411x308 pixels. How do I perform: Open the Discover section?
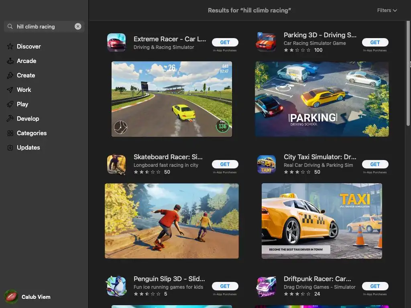(x=29, y=47)
